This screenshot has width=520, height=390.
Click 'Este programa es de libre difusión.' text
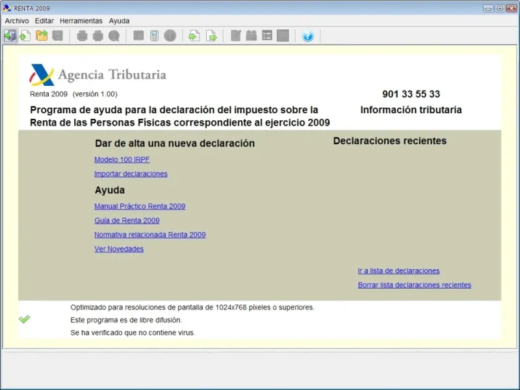click(x=126, y=320)
